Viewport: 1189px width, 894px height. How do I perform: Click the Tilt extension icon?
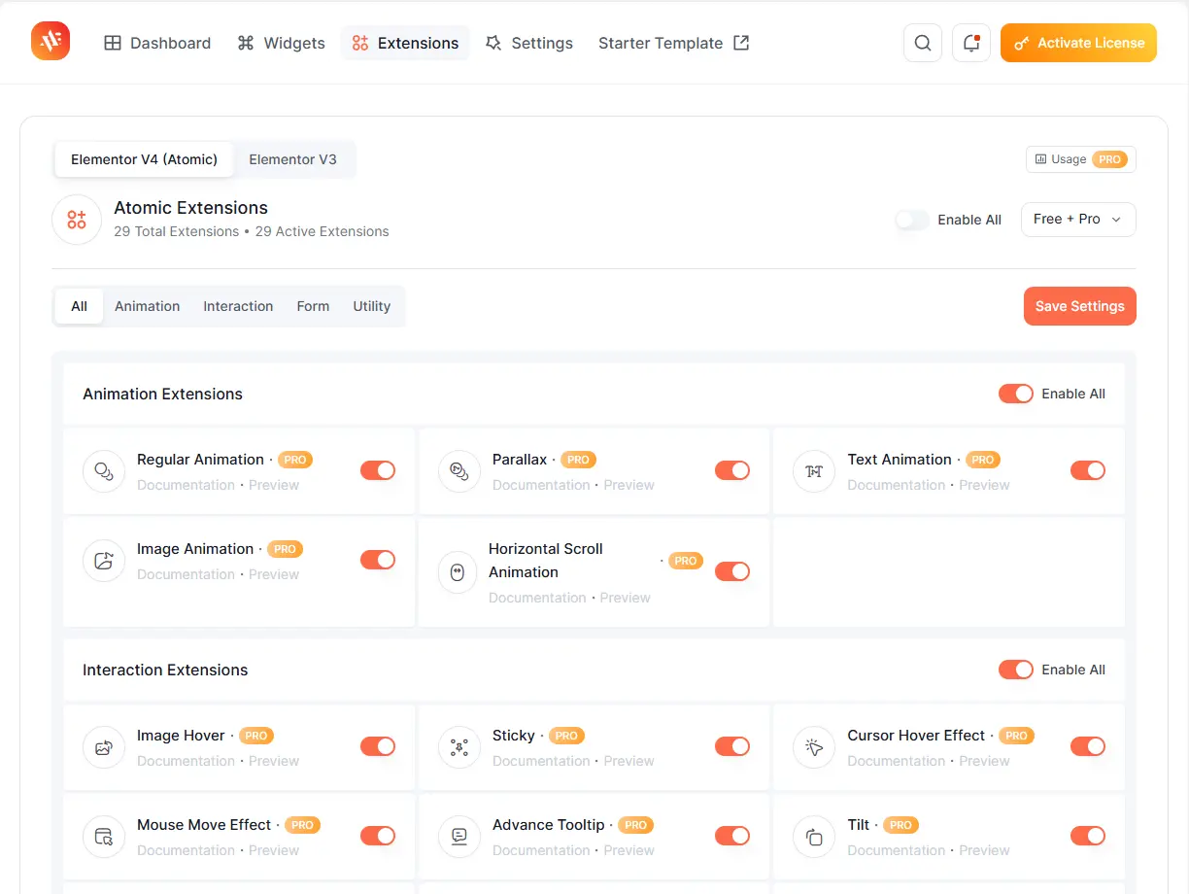point(814,837)
